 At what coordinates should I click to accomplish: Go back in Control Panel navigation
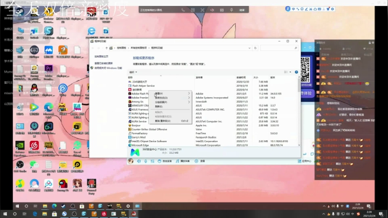93,48
